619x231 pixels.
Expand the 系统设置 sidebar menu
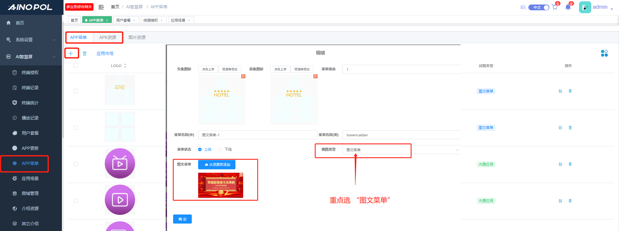pos(31,40)
